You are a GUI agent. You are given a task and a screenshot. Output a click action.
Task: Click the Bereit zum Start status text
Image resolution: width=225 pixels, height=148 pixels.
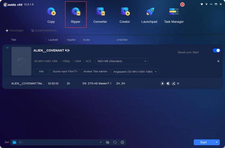coord(188,52)
